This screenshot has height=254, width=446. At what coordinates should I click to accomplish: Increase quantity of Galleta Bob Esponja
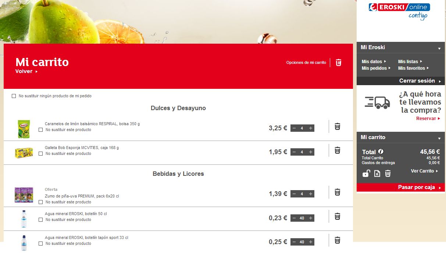point(311,152)
